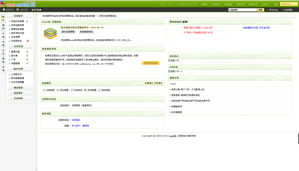This screenshot has width=299, height=171.
Task: Open 系统主页 in the top navigation
Action: point(241,5)
